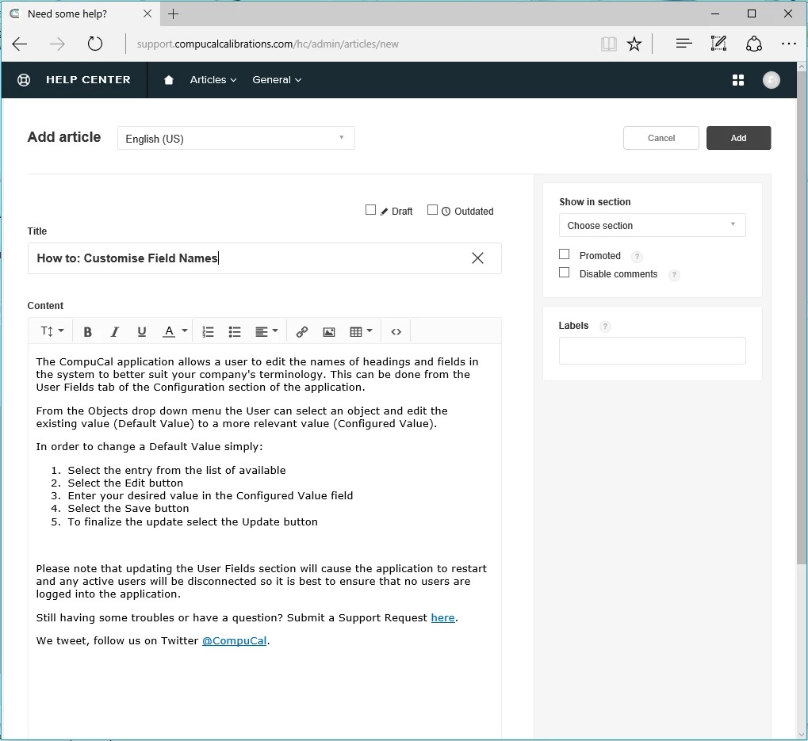Expand the Articles menu
The image size is (808, 741).
[213, 80]
